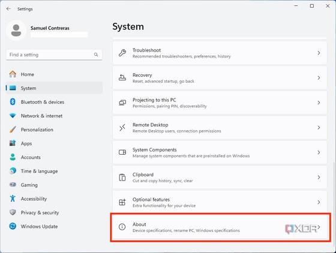
Task: Click the Troubleshoot wrench icon
Action: (122, 53)
